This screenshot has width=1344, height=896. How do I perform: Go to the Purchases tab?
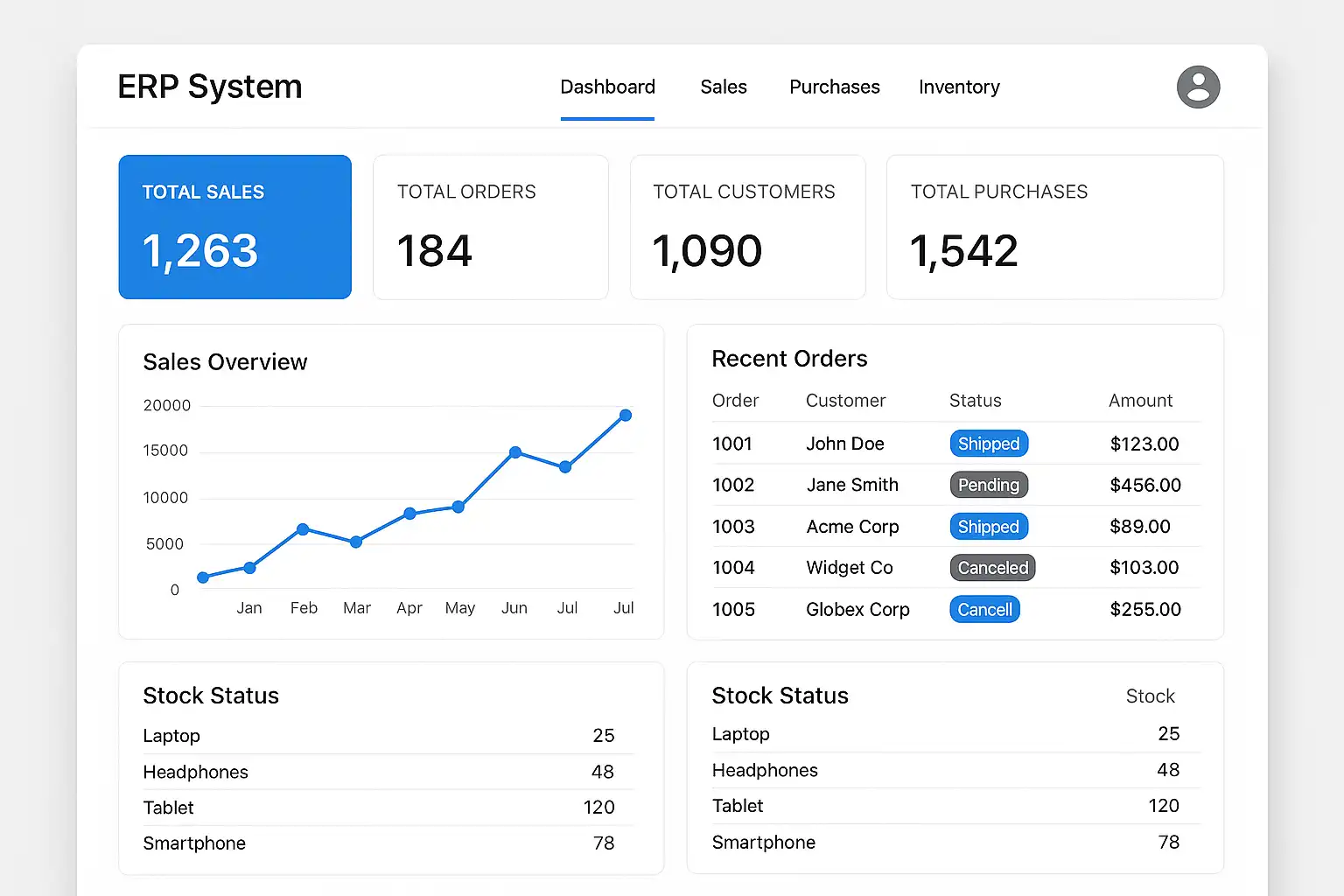834,87
